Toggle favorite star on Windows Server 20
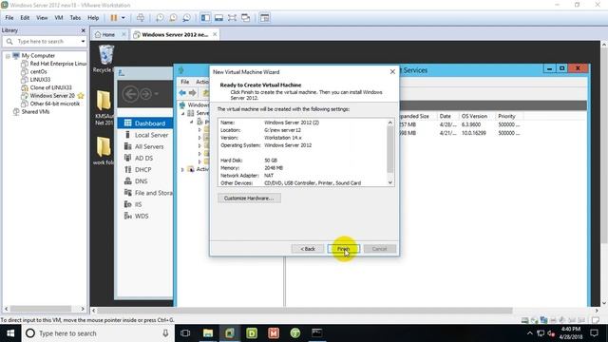 81,95
